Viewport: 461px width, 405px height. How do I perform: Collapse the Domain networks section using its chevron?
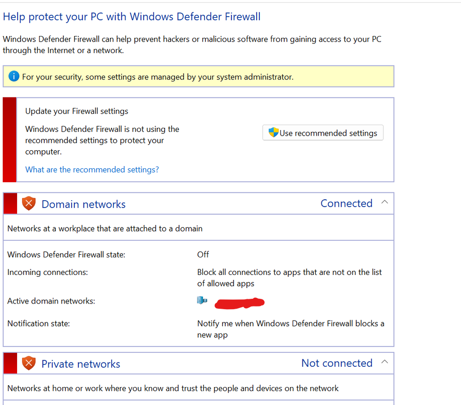click(x=384, y=202)
